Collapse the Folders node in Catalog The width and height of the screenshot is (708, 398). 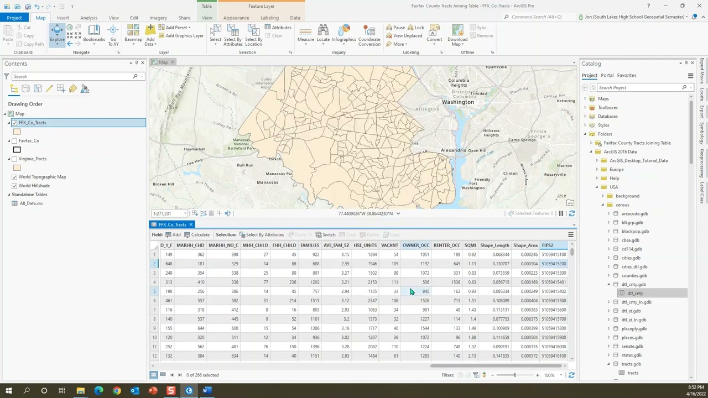pyautogui.click(x=585, y=134)
